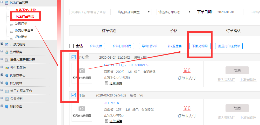
Task: Click the 文件名/订单编号/备忘 search field
Action: coord(90,12)
